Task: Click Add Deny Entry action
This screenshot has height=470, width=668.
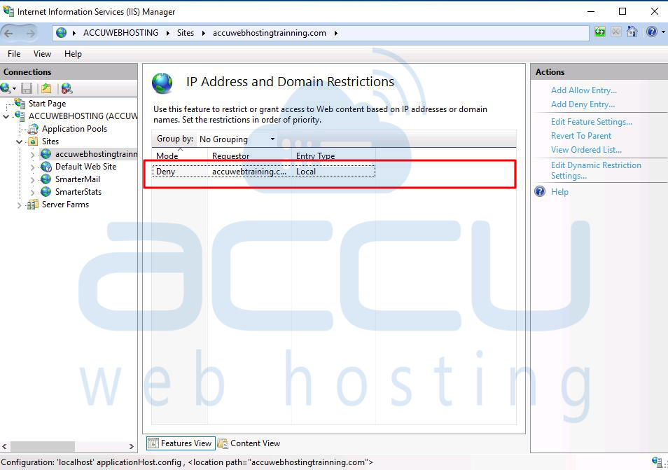Action: pyautogui.click(x=583, y=104)
